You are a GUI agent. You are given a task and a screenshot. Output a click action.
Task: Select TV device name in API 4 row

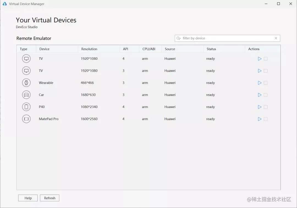tap(41, 59)
